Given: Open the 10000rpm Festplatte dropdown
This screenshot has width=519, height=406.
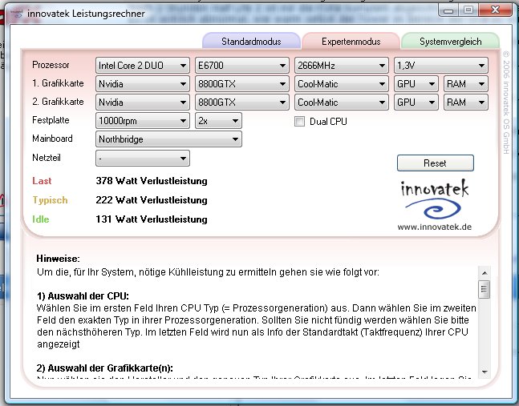Looking at the screenshot, I should 143,121.
